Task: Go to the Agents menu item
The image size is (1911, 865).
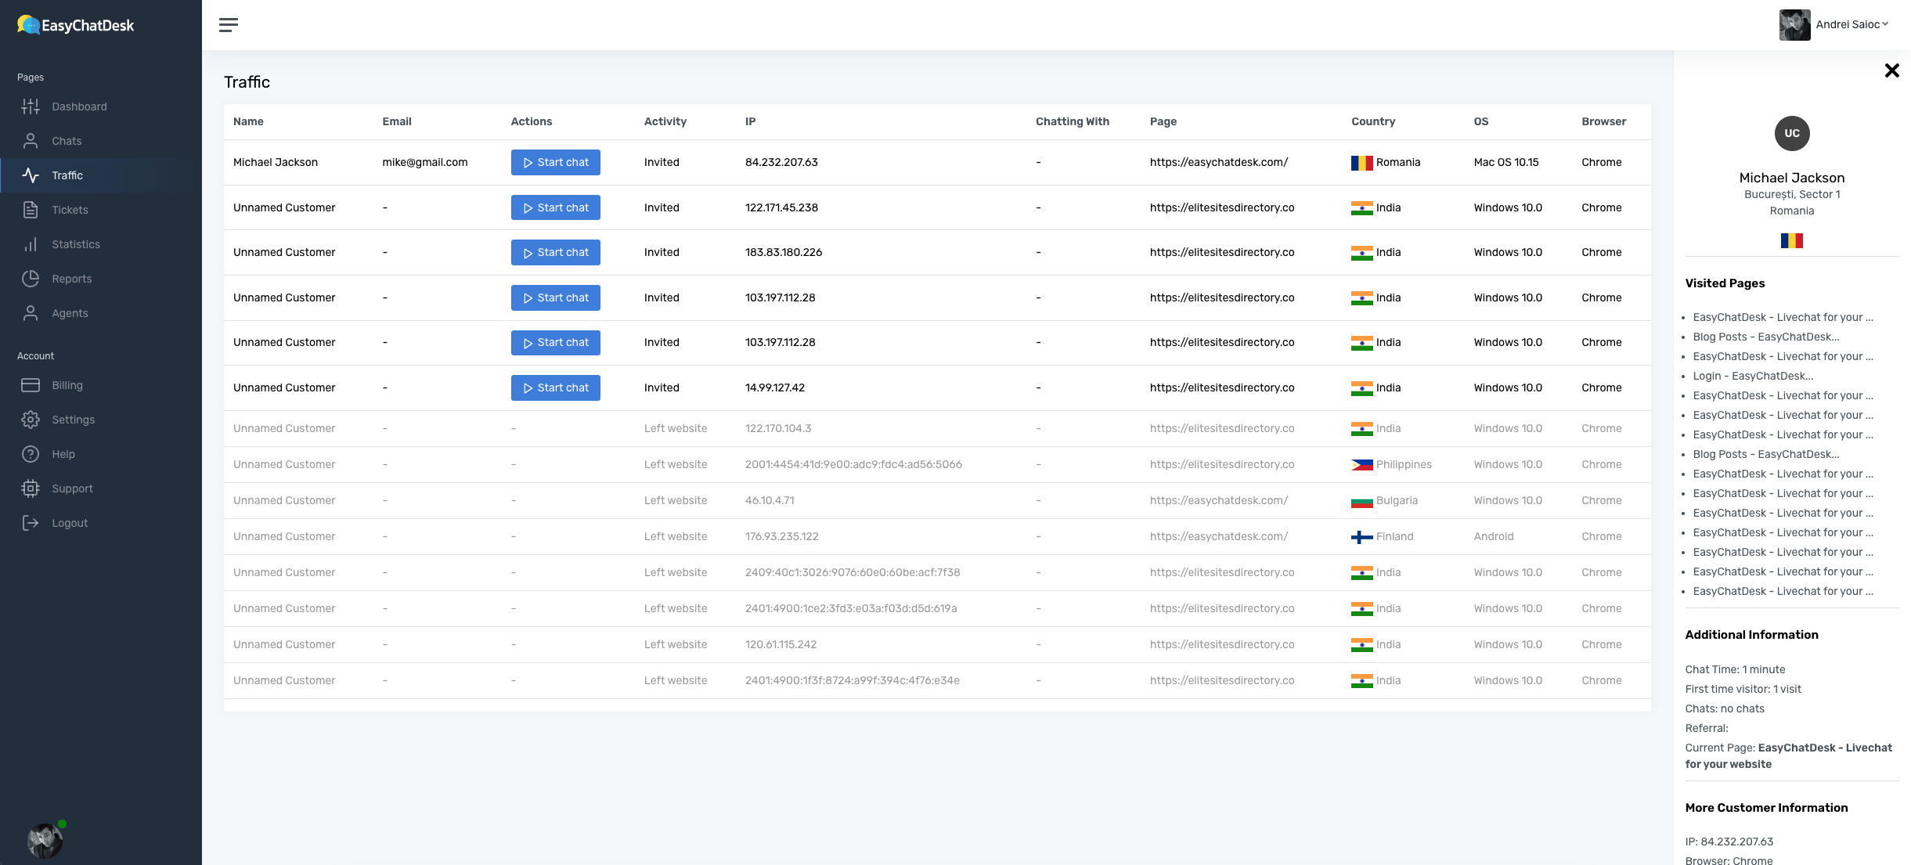Action: pyautogui.click(x=70, y=313)
